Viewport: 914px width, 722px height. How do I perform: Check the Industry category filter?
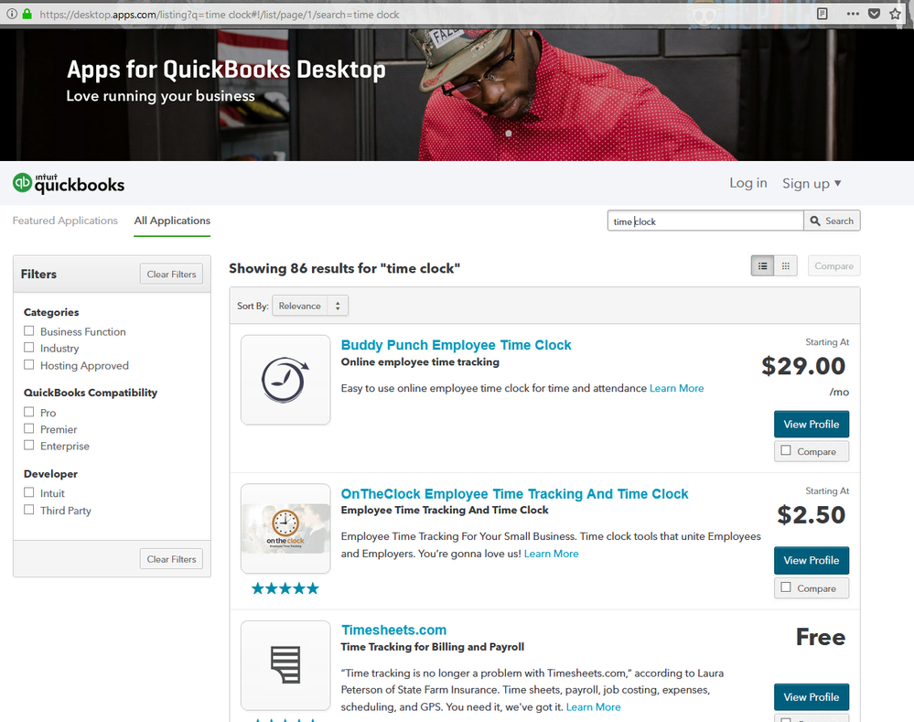28,348
